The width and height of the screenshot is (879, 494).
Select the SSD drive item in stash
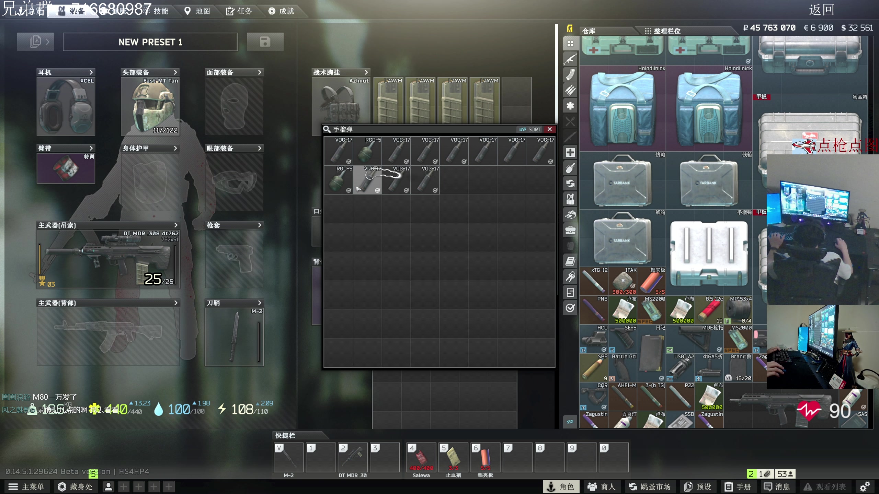point(680,420)
